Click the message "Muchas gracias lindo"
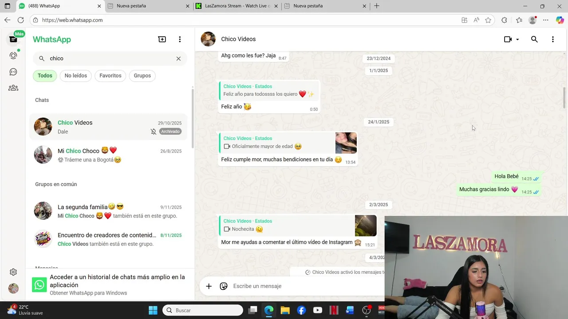The width and height of the screenshot is (568, 319). pyautogui.click(x=499, y=190)
